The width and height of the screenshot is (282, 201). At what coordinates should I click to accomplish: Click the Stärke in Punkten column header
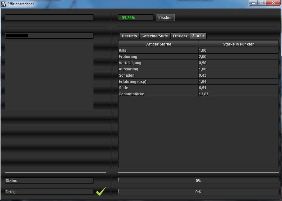pos(239,44)
